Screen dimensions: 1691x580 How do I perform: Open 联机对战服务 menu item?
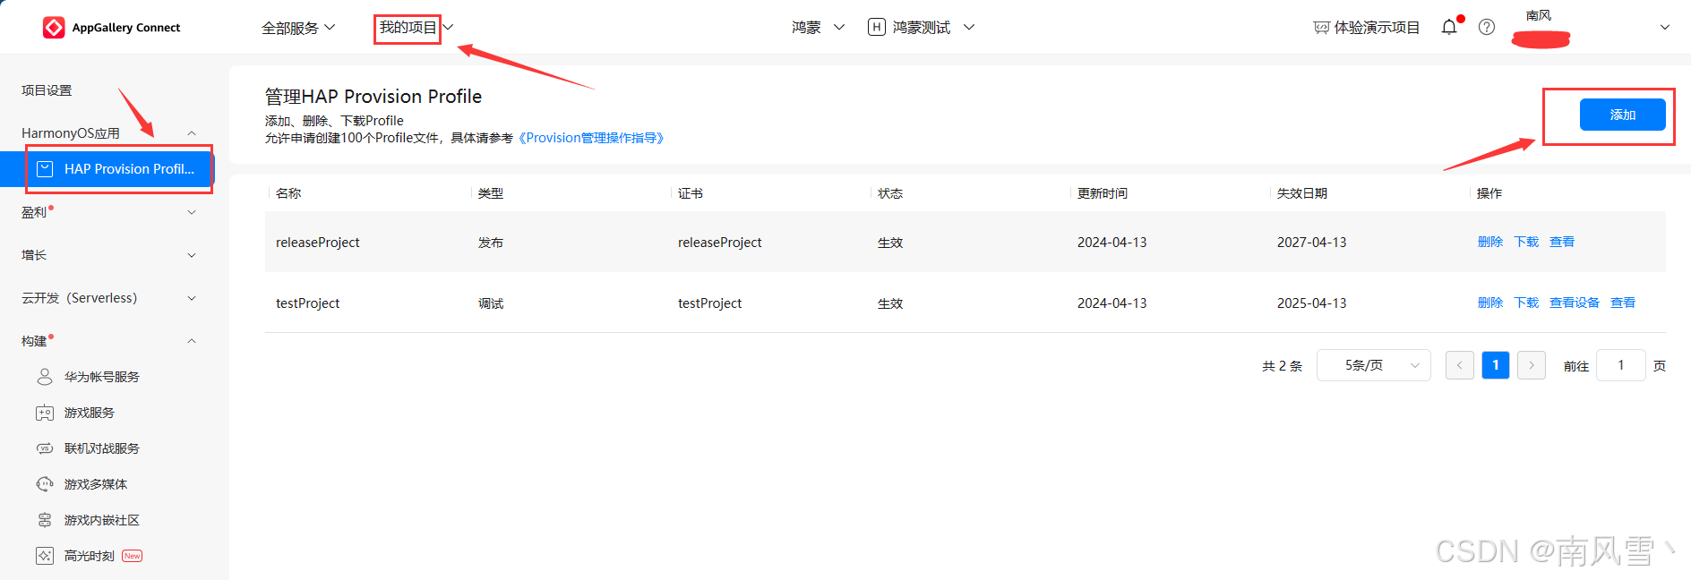102,448
